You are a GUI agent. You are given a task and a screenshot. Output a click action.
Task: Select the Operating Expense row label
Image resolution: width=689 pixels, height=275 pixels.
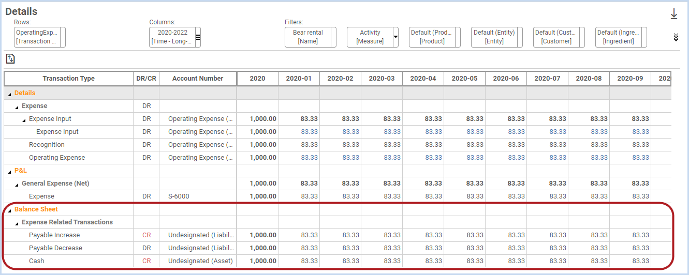57,158
